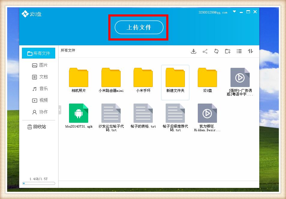Click the sort order icon

[250, 51]
